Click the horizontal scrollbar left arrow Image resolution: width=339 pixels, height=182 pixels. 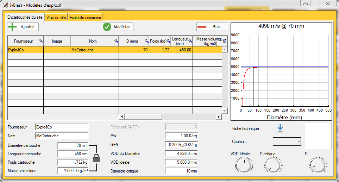click(x=122, y=117)
